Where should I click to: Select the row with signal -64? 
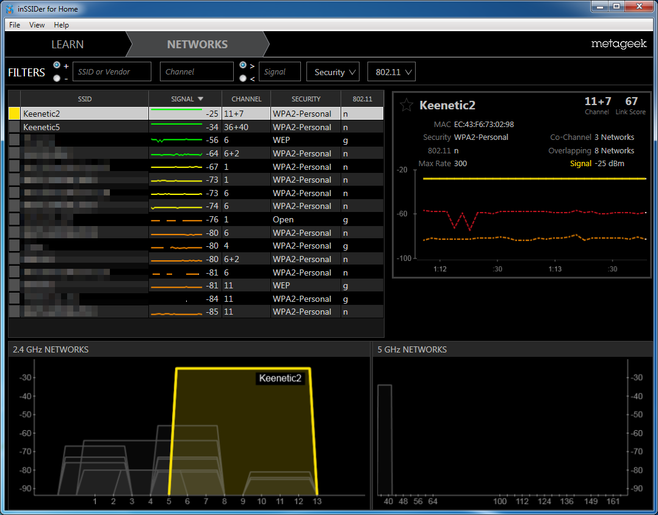point(196,153)
